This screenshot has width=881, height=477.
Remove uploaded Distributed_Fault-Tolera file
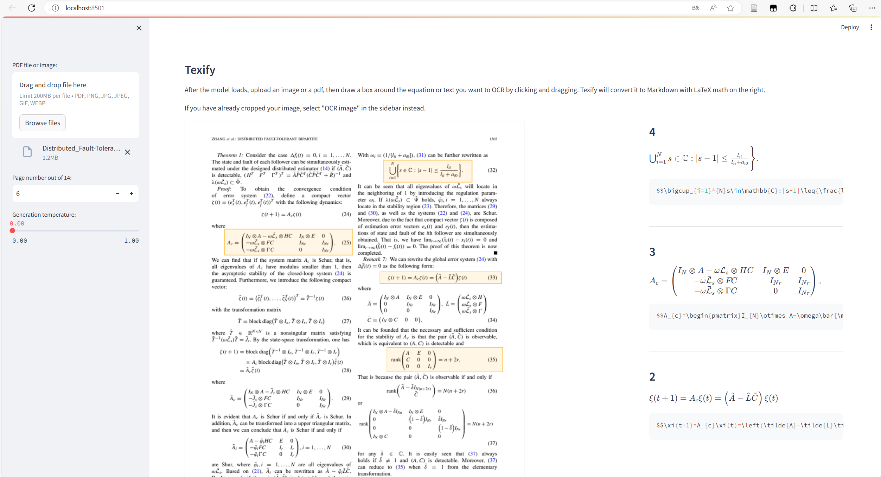click(127, 152)
